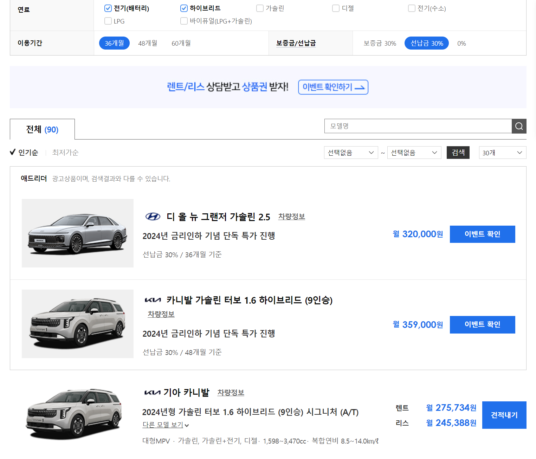Choose the 보증금 30% option
Screen dimensions: 536x459
pyautogui.click(x=380, y=43)
